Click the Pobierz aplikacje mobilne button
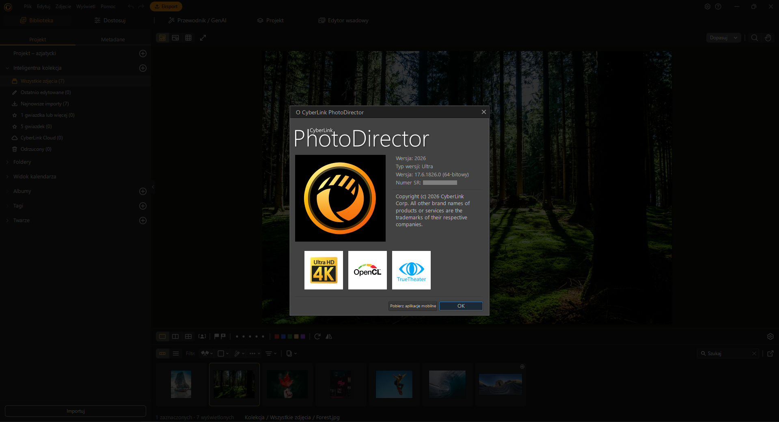The image size is (779, 422). pos(413,306)
